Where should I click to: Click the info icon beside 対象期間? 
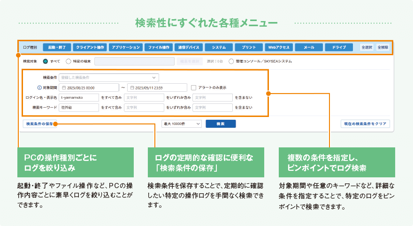(39, 87)
